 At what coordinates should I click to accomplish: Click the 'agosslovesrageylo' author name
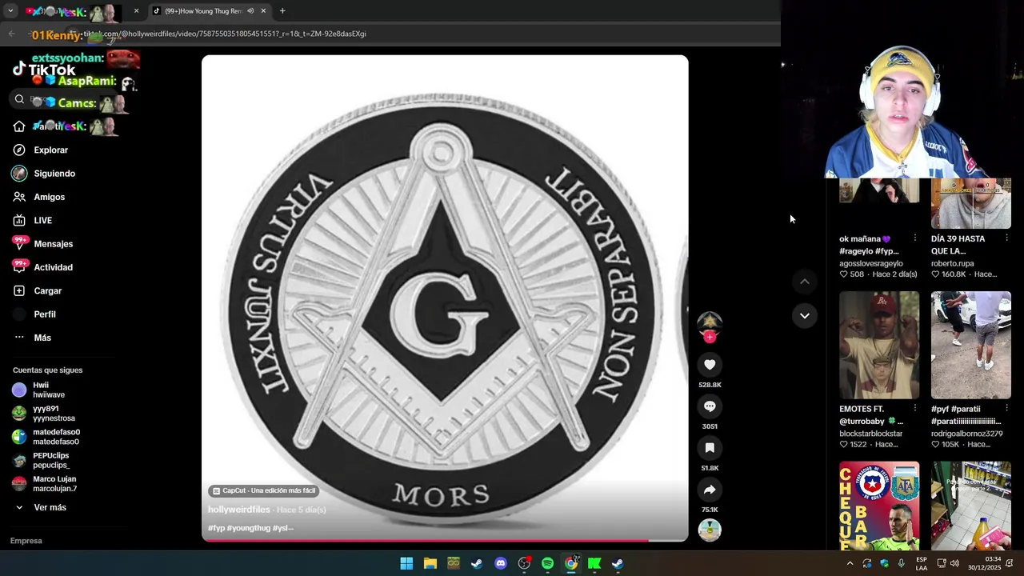[x=871, y=263]
